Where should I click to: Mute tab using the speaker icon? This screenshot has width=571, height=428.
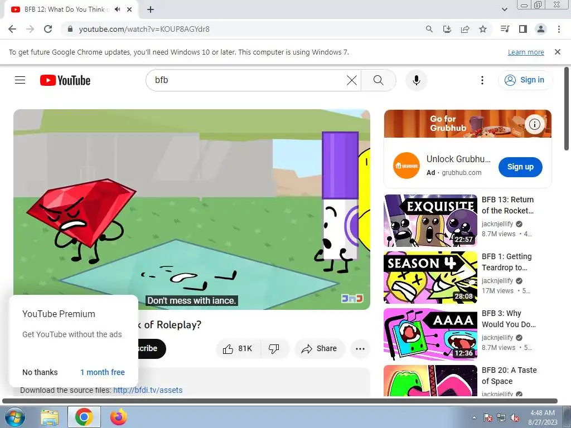pyautogui.click(x=117, y=9)
